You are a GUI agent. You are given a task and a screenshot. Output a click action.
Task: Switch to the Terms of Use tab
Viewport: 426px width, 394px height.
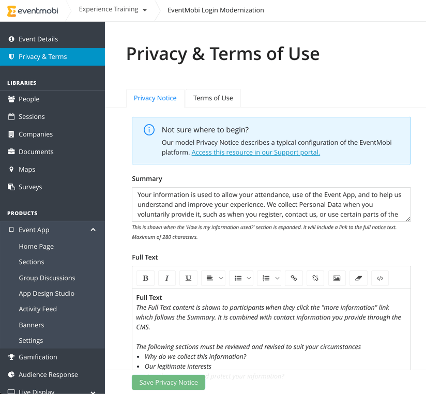[213, 98]
